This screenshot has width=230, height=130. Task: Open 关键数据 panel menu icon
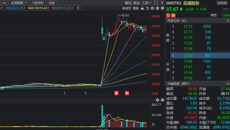click(227, 84)
